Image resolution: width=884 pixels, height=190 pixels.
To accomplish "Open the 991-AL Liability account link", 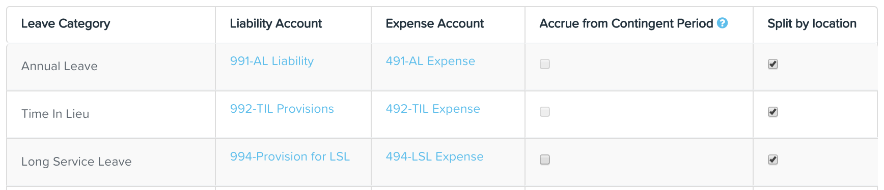I will (x=271, y=61).
